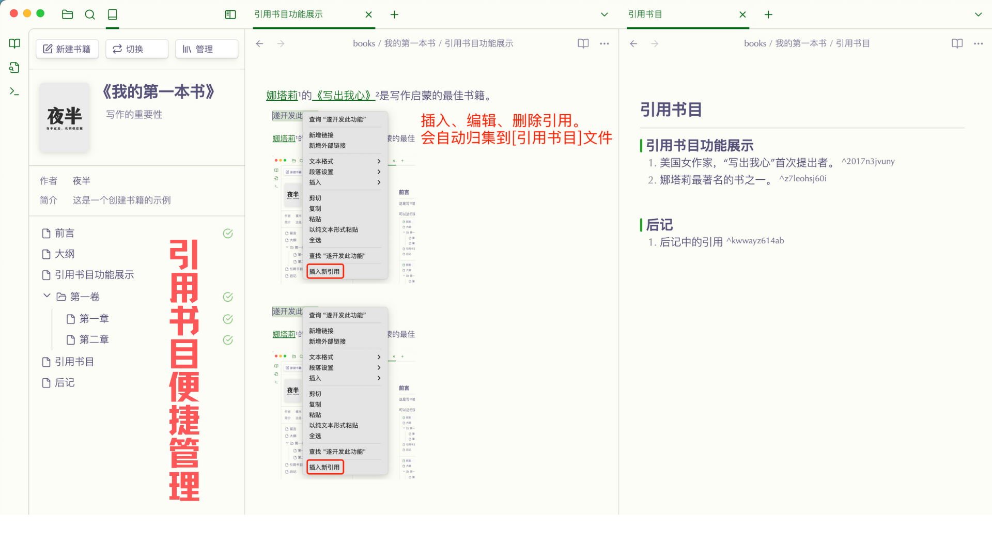Open tab list dropdown in left pane group
This screenshot has height=558, width=992.
pyautogui.click(x=604, y=14)
